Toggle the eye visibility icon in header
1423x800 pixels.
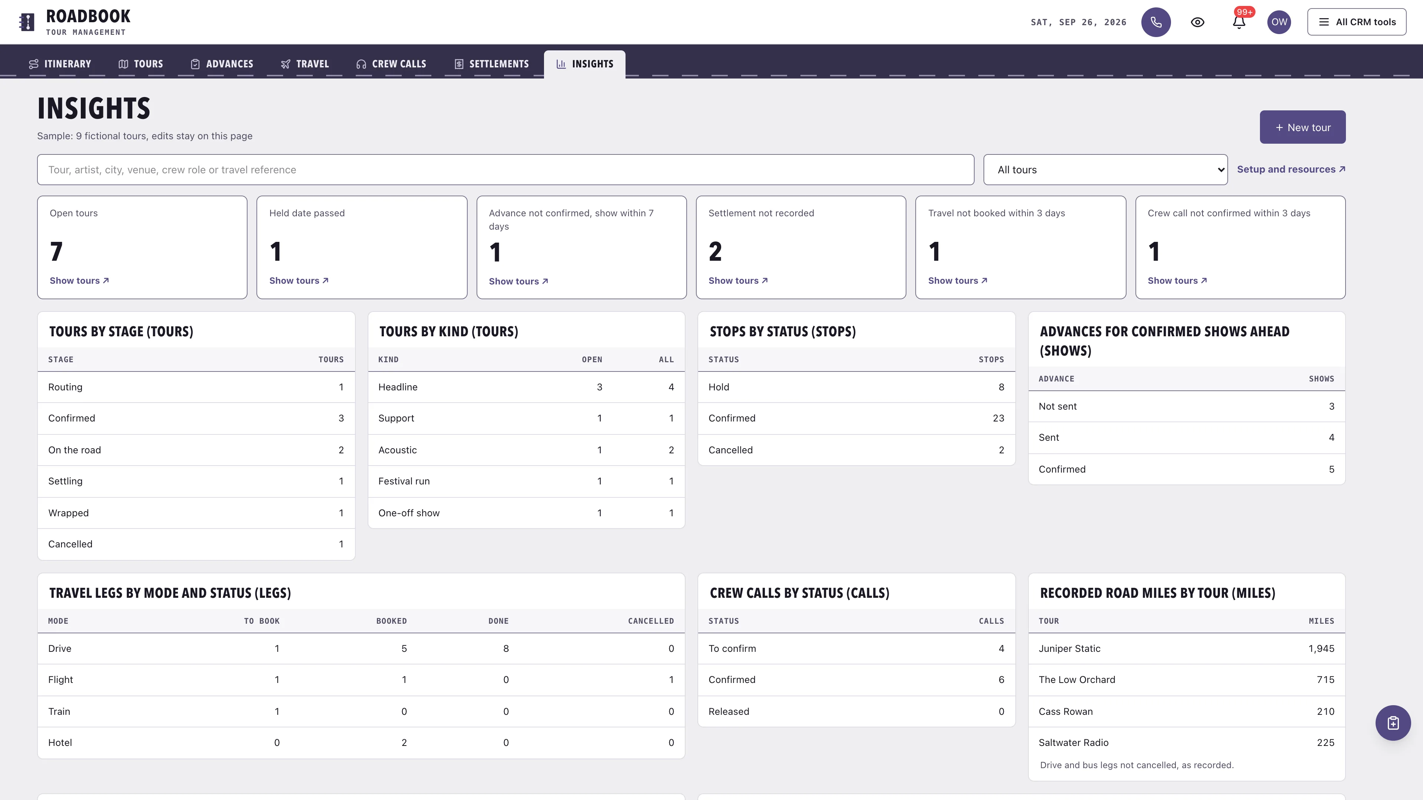pos(1197,22)
